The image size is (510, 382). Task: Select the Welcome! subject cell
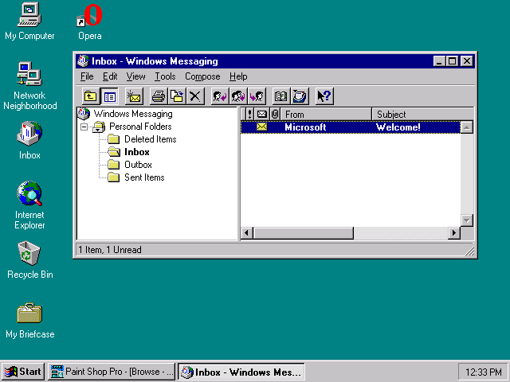(x=398, y=127)
